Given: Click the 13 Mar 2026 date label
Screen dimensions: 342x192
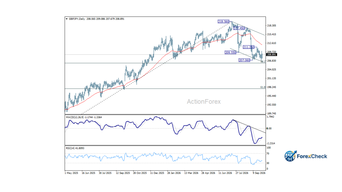Looking at the screenshot, I should 191,173.
